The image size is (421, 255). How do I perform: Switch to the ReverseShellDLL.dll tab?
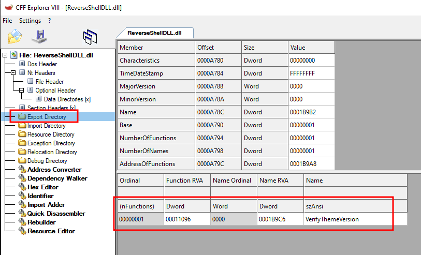pyautogui.click(x=154, y=32)
